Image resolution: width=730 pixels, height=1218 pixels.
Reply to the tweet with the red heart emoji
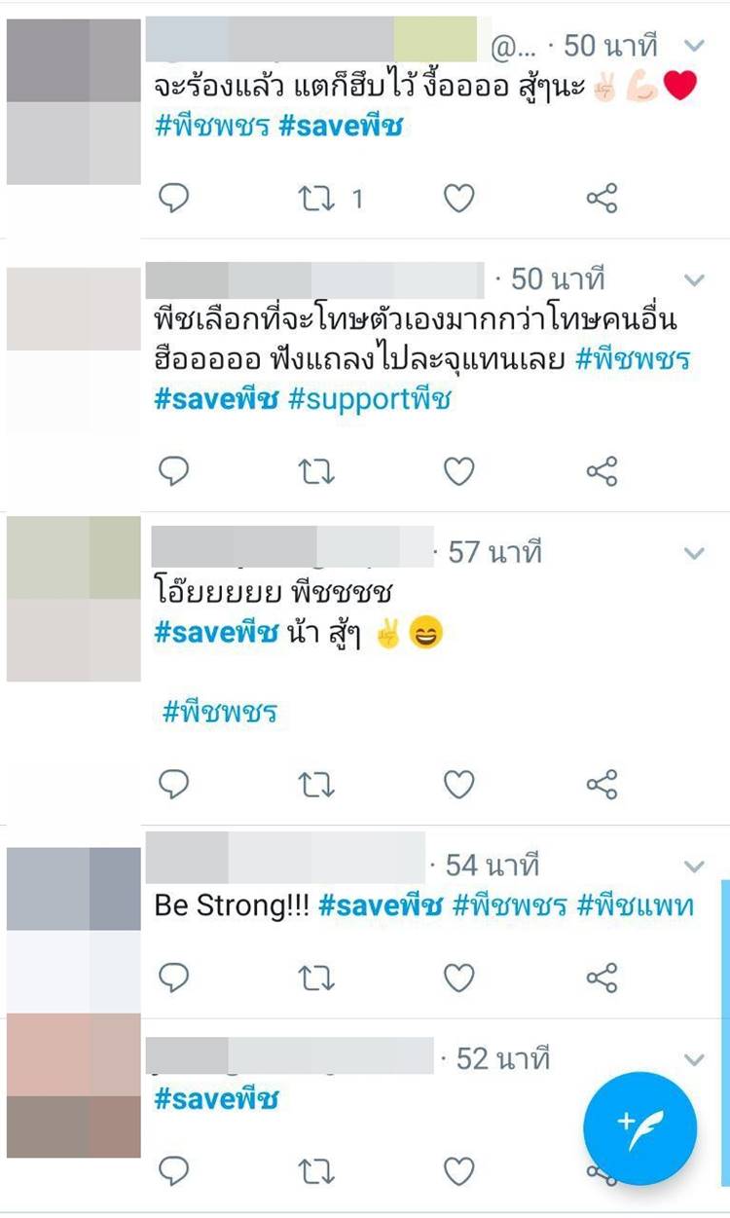[173, 199]
